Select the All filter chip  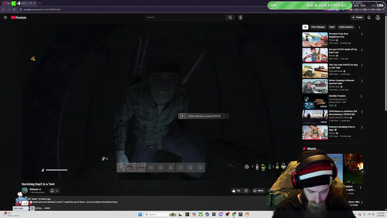tap(305, 27)
